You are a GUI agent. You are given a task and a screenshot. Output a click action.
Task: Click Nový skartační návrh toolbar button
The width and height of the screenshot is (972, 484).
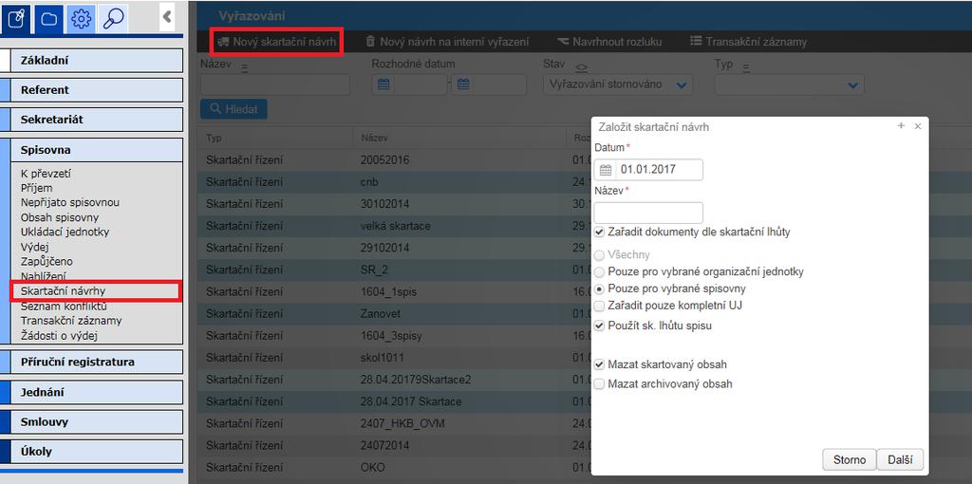click(276, 42)
